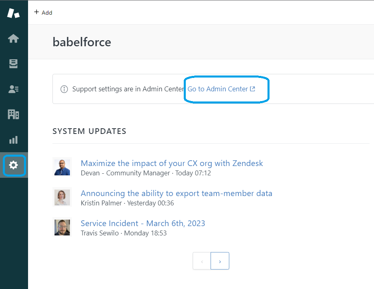The height and width of the screenshot is (289, 374).
Task: Click the info icon in settings banner
Action: click(64, 89)
